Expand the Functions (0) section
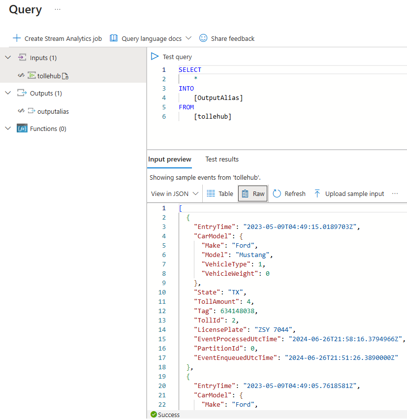The width and height of the screenshot is (407, 419). pyautogui.click(x=7, y=129)
